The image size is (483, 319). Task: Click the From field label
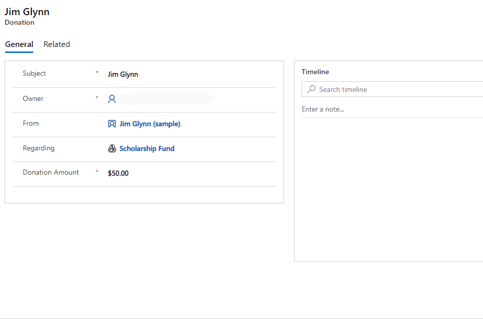(30, 123)
